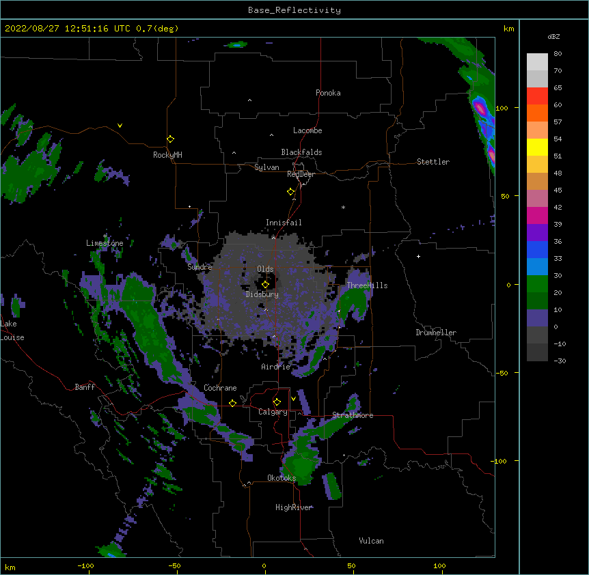Image resolution: width=589 pixels, height=575 pixels.
Task: Pick the slate 10 dBZ legend swatch
Action: point(537,318)
